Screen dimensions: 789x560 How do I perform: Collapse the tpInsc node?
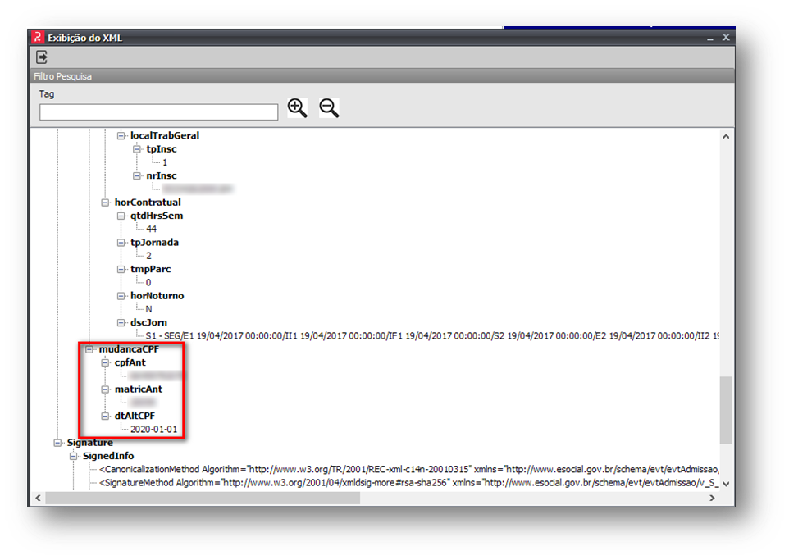(x=136, y=149)
